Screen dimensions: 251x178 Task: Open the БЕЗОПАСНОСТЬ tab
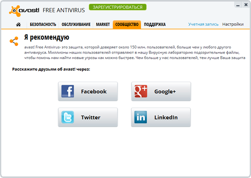[x=43, y=25]
